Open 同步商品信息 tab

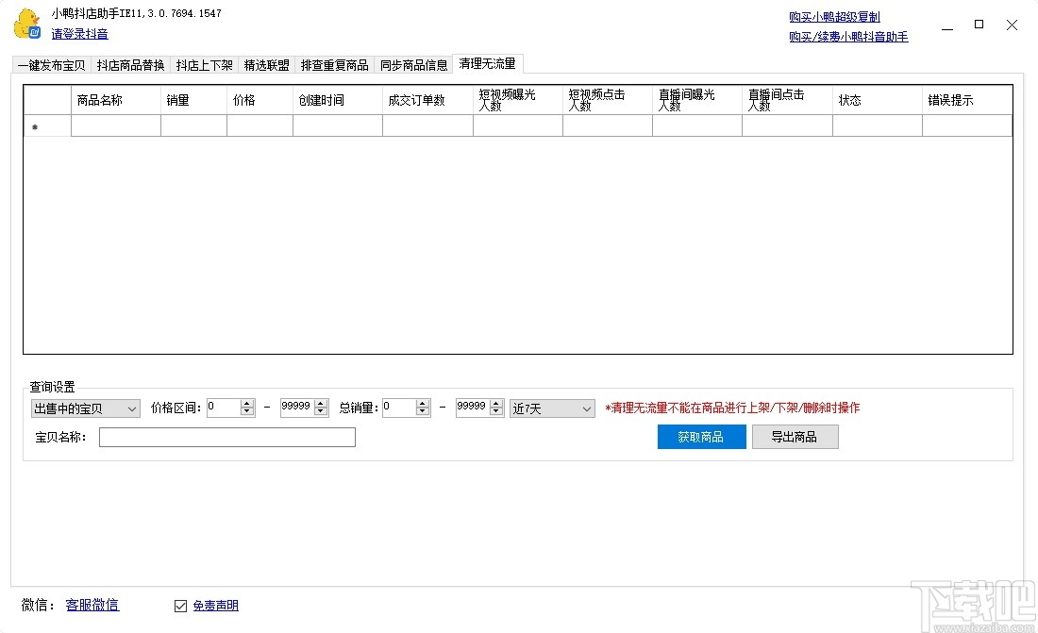pyautogui.click(x=413, y=65)
